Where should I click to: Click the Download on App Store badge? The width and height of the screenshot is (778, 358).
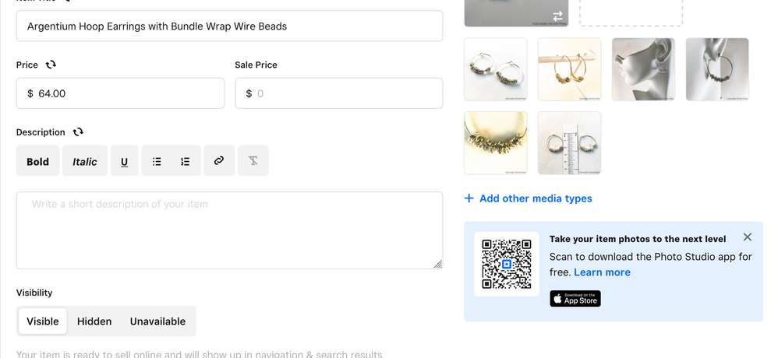pos(575,299)
